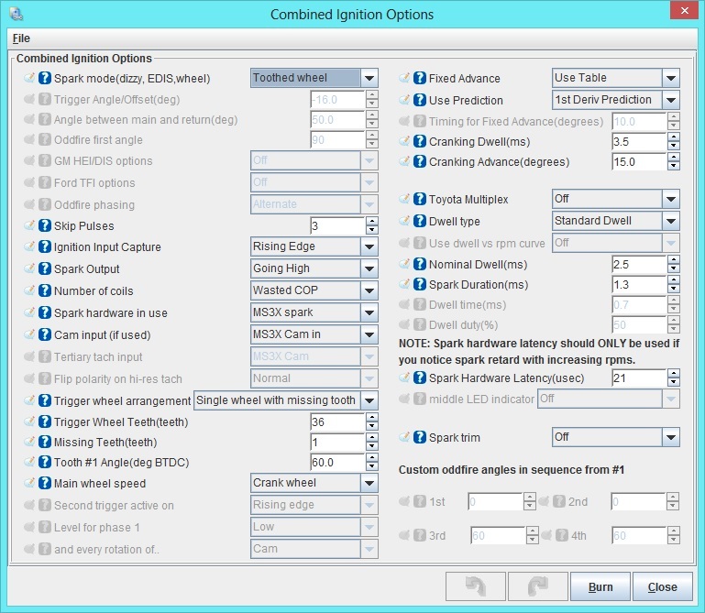Click the Skip Pulses value field
The image size is (705, 613).
[337, 225]
